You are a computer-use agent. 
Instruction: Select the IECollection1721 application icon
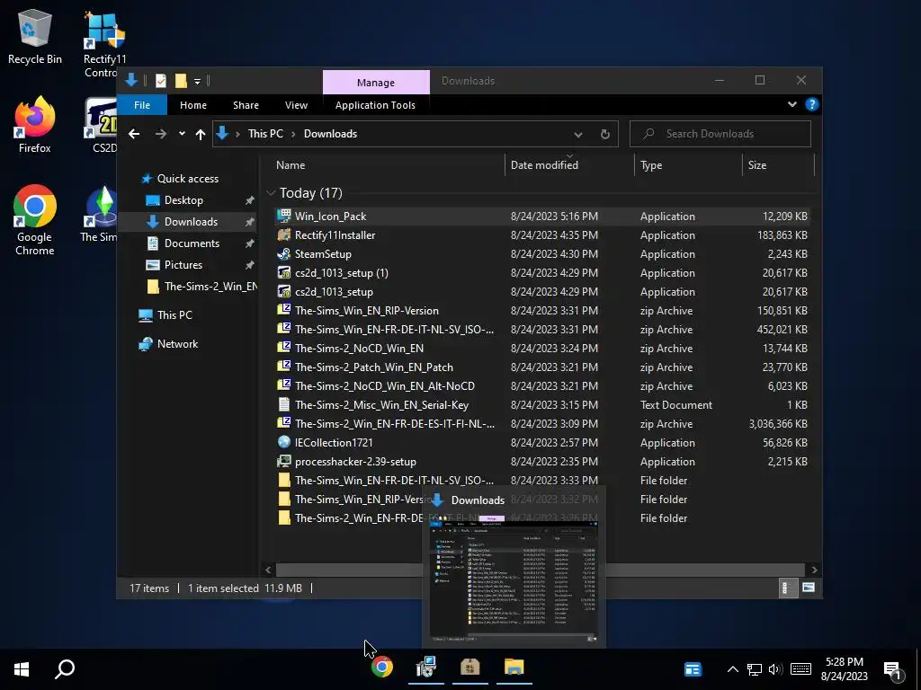tap(284, 442)
